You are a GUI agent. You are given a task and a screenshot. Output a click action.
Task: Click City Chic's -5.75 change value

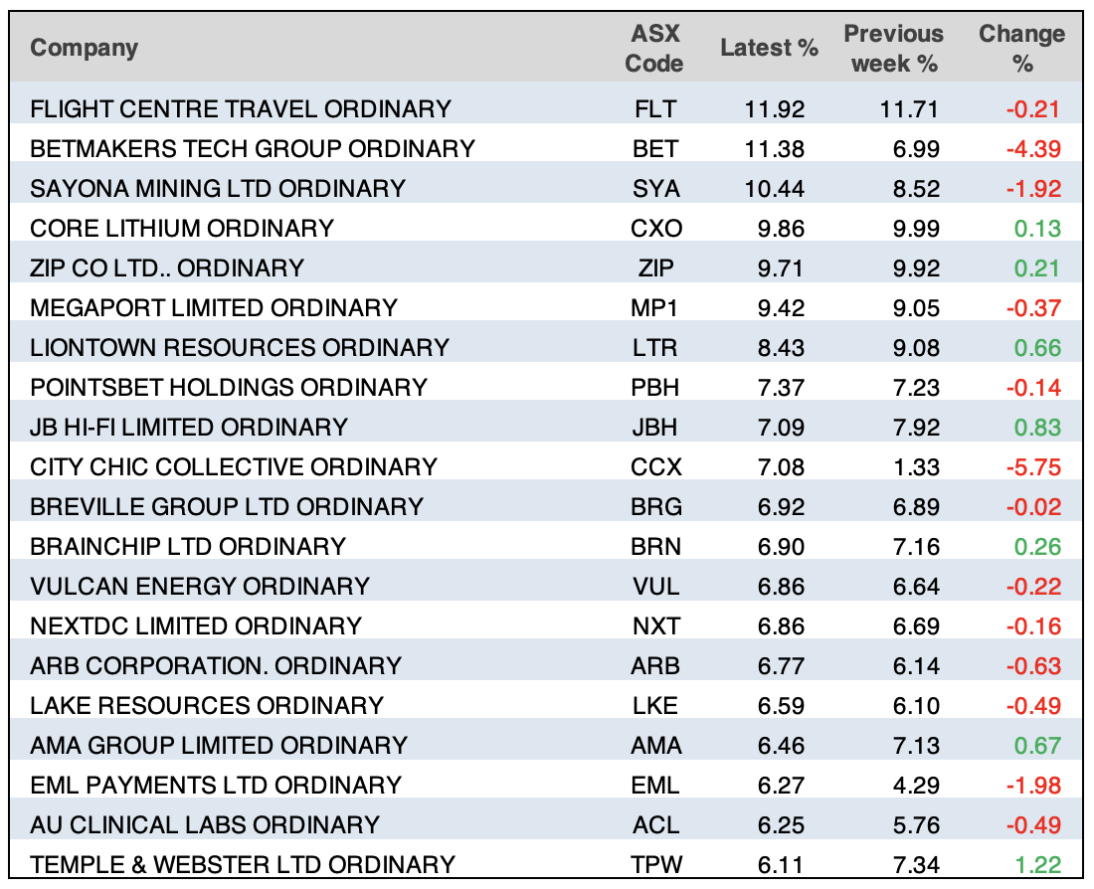tap(1033, 466)
